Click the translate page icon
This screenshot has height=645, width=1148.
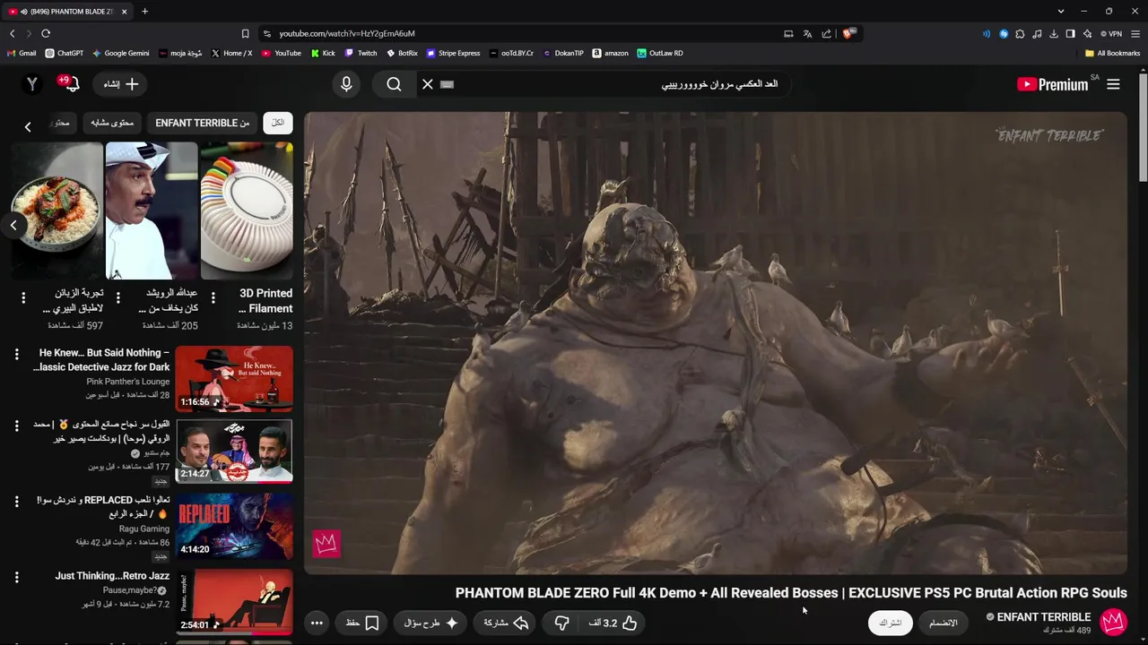tap(807, 34)
